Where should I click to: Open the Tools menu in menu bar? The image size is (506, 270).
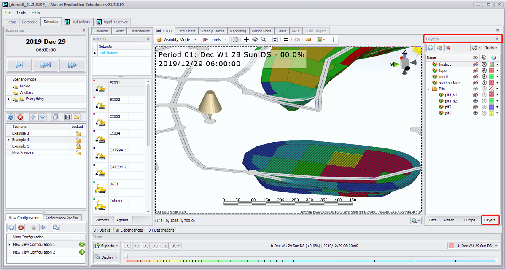click(21, 13)
